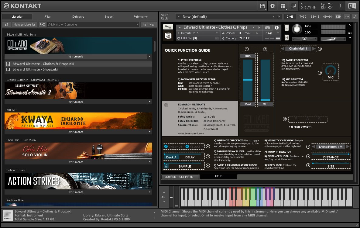Click the Instr Nav button
The image size is (360, 228).
point(149,25)
